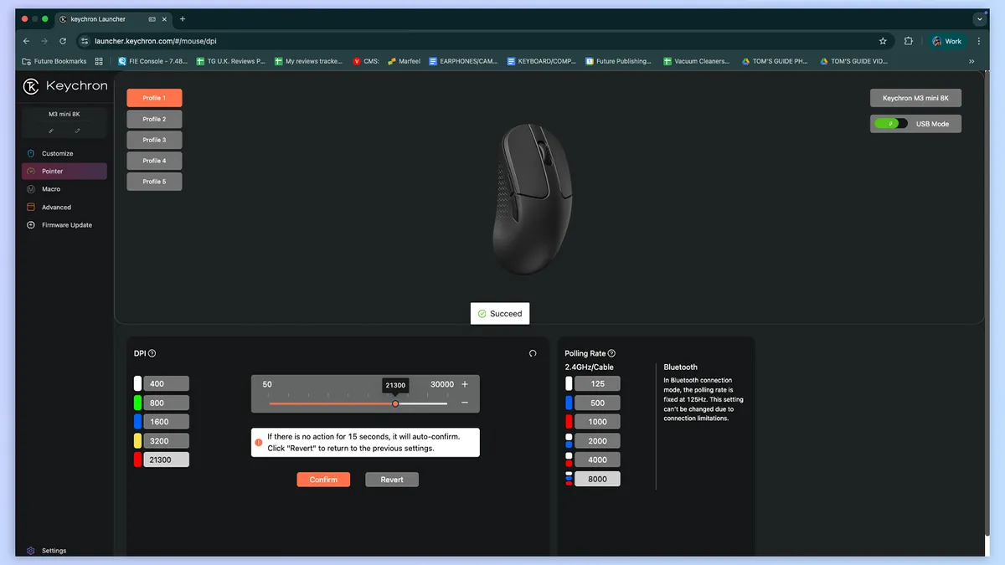1005x565 pixels.
Task: Open the Marfeel bookmark
Action: [x=404, y=61]
